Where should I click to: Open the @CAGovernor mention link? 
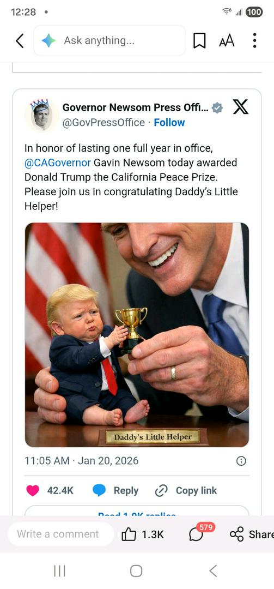tap(58, 163)
